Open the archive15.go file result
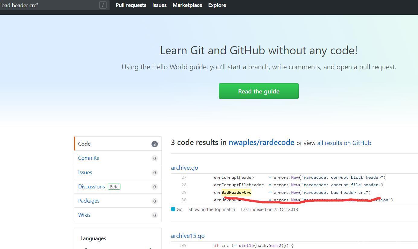The width and height of the screenshot is (418, 249). 188,236
